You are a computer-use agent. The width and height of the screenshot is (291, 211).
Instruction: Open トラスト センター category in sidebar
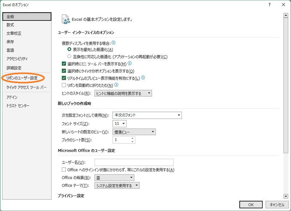27,106
